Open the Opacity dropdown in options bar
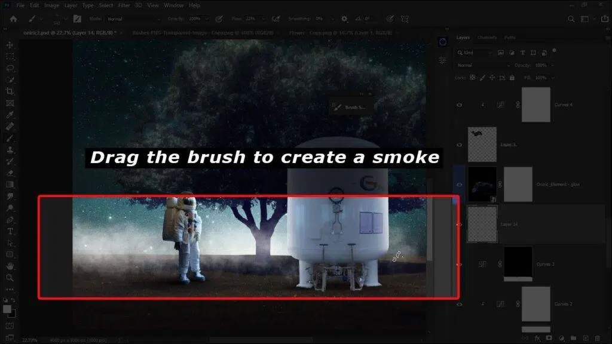The width and height of the screenshot is (612, 344). 207,19
